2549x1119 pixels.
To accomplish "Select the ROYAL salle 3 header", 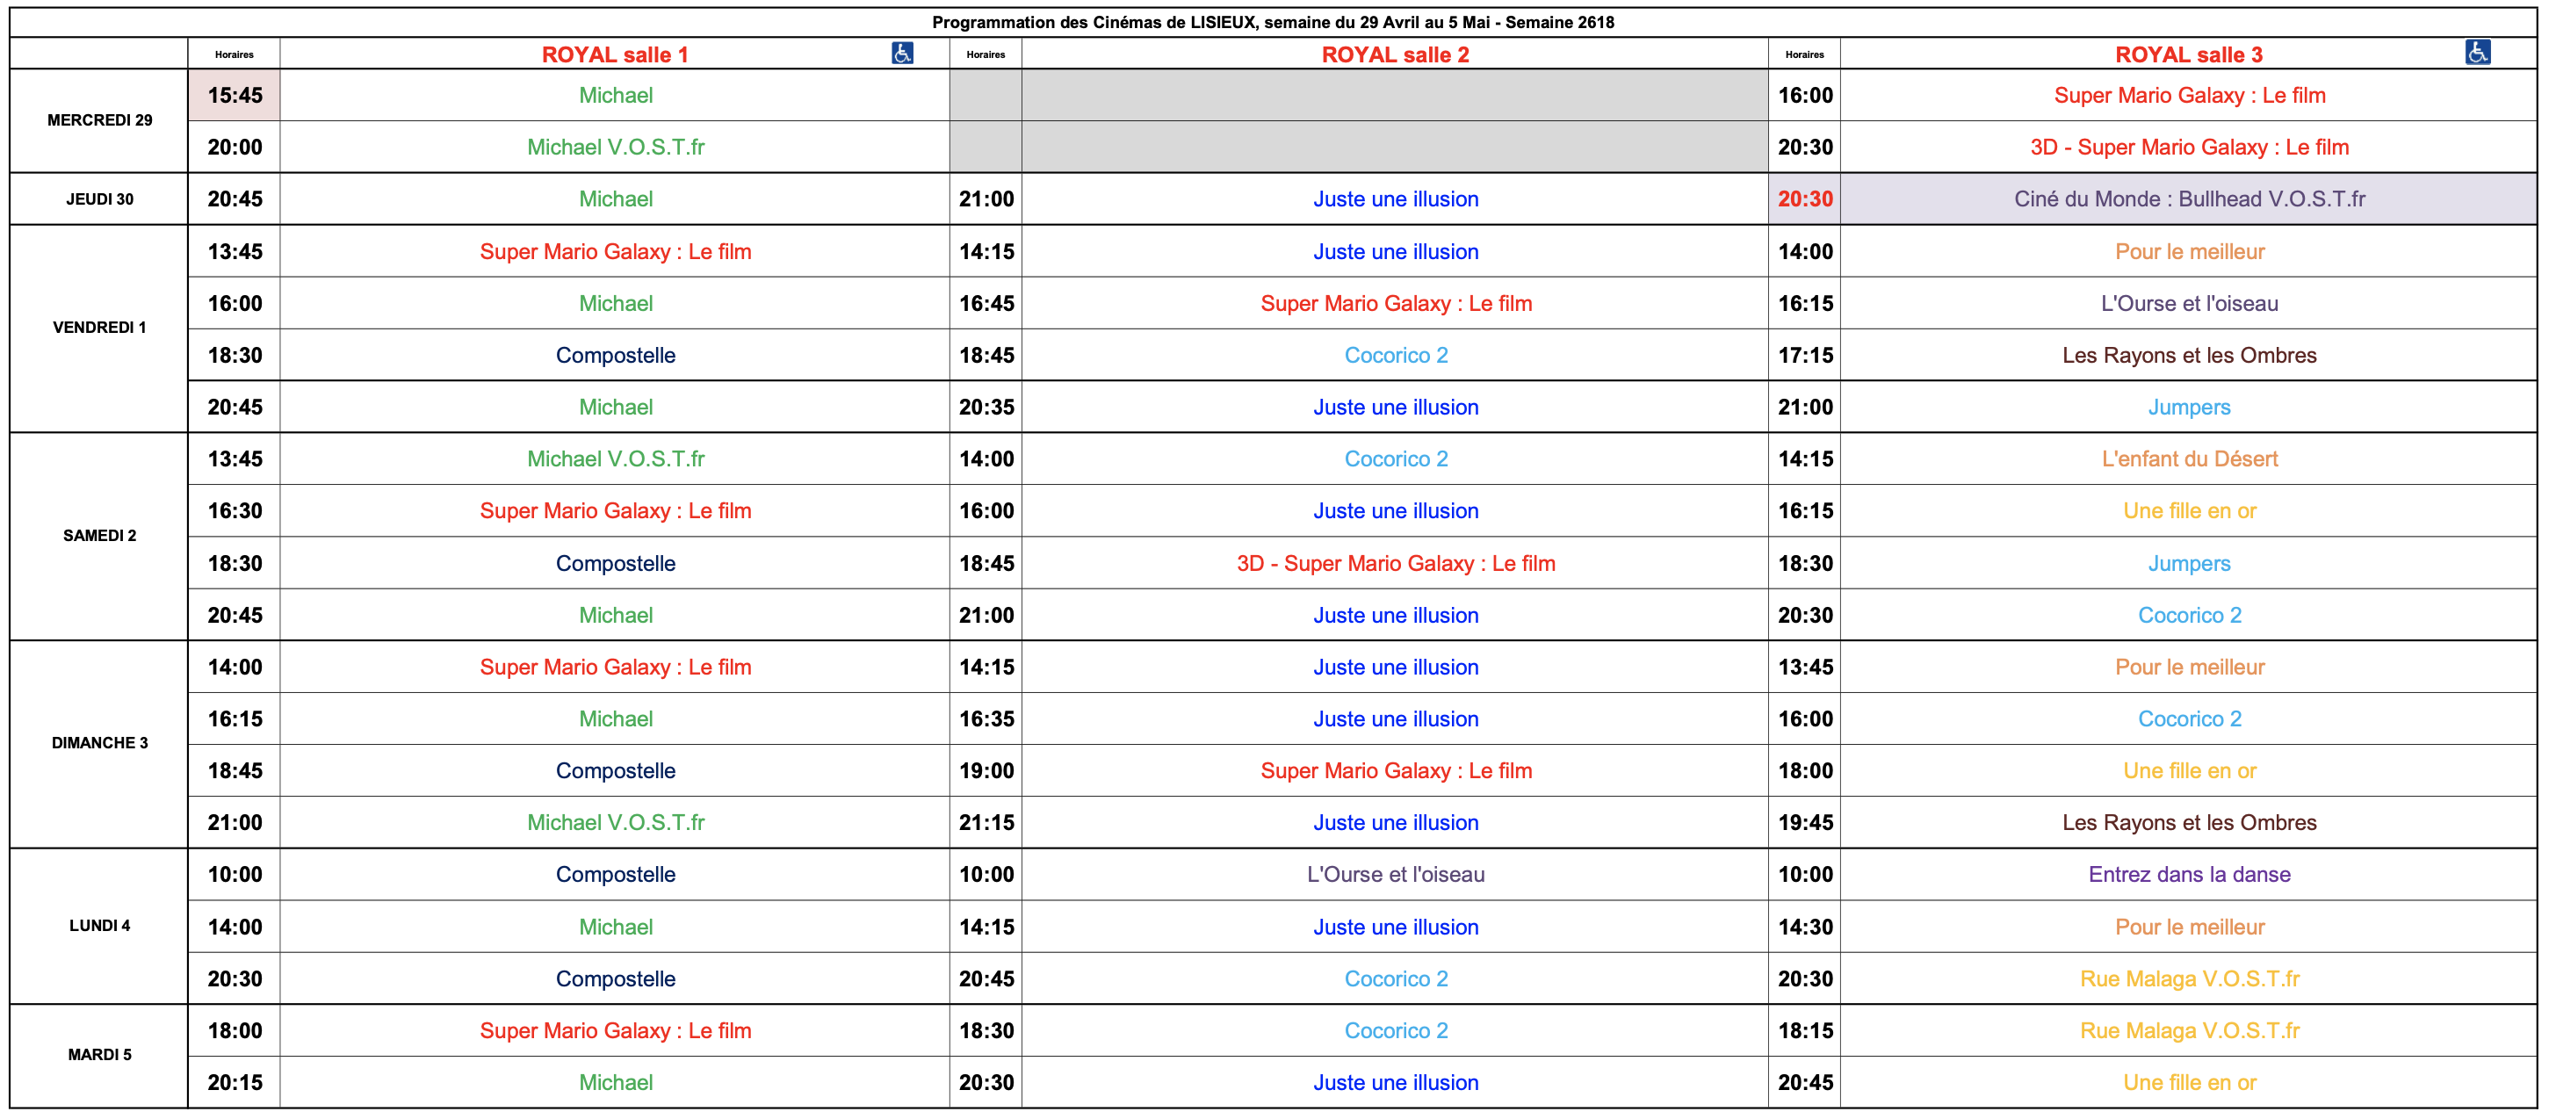I will 2188,55.
